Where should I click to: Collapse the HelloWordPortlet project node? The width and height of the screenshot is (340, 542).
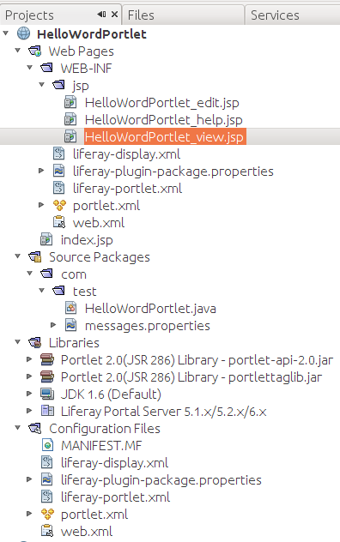pos(5,33)
